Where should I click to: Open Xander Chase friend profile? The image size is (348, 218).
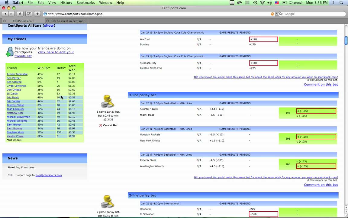click(x=15, y=136)
